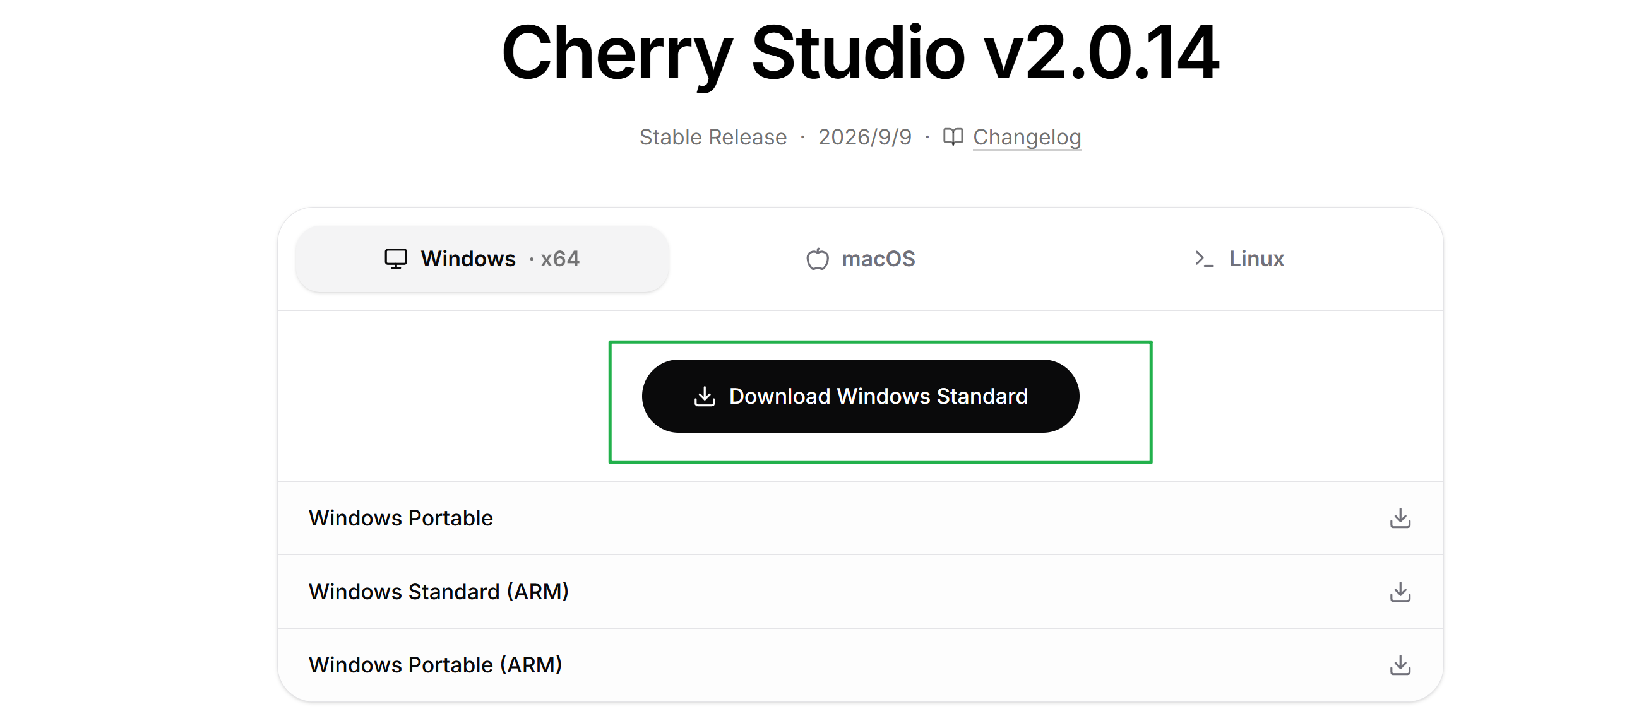The width and height of the screenshot is (1651, 709).
Task: Switch to the Linux tab
Action: [1239, 259]
